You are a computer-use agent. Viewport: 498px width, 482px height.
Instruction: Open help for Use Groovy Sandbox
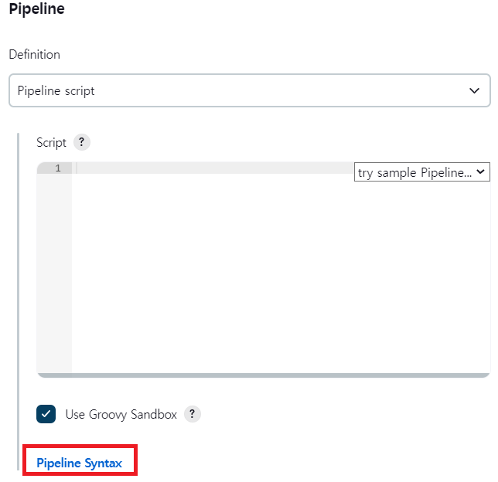click(192, 414)
